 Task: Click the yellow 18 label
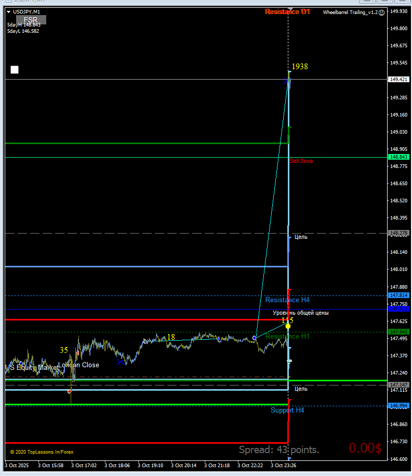click(x=171, y=337)
